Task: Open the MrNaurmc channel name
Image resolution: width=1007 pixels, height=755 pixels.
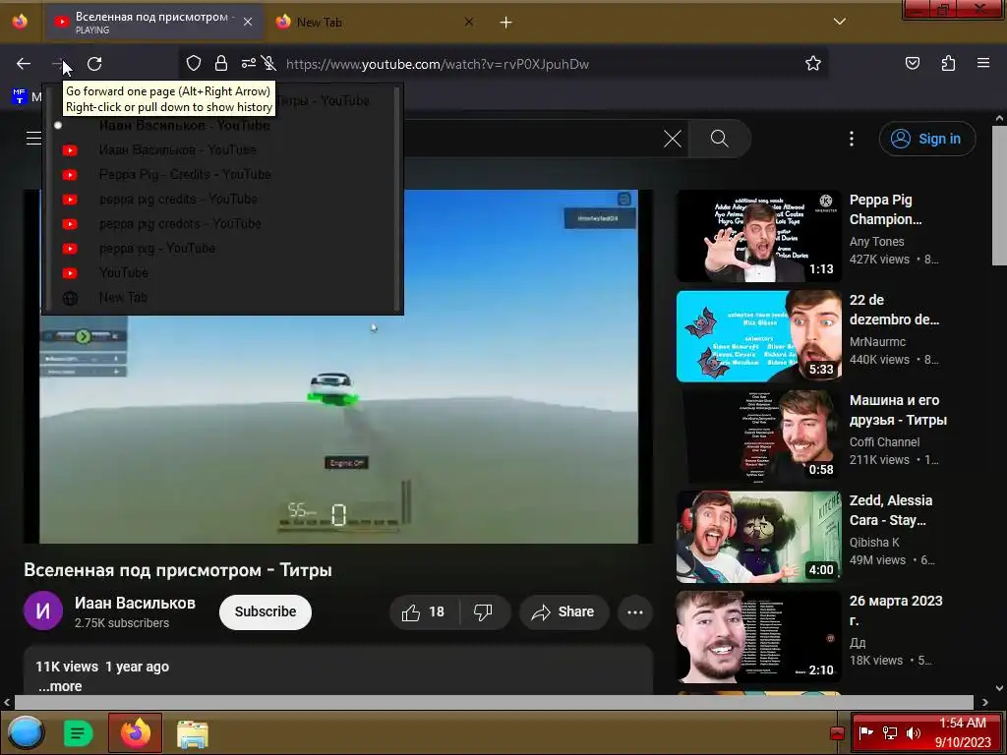Action: (x=877, y=341)
